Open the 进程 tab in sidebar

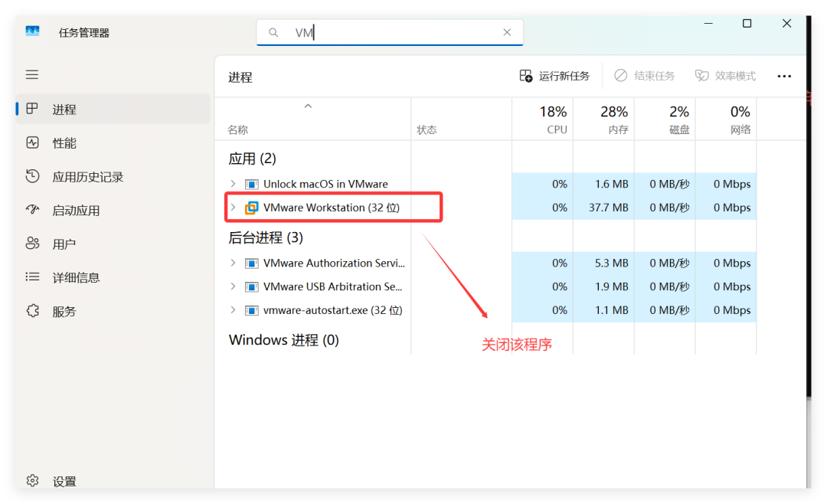tap(113, 110)
